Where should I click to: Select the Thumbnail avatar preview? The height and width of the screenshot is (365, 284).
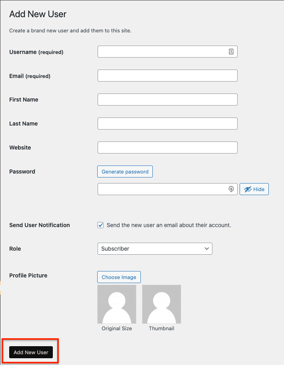[x=162, y=304]
